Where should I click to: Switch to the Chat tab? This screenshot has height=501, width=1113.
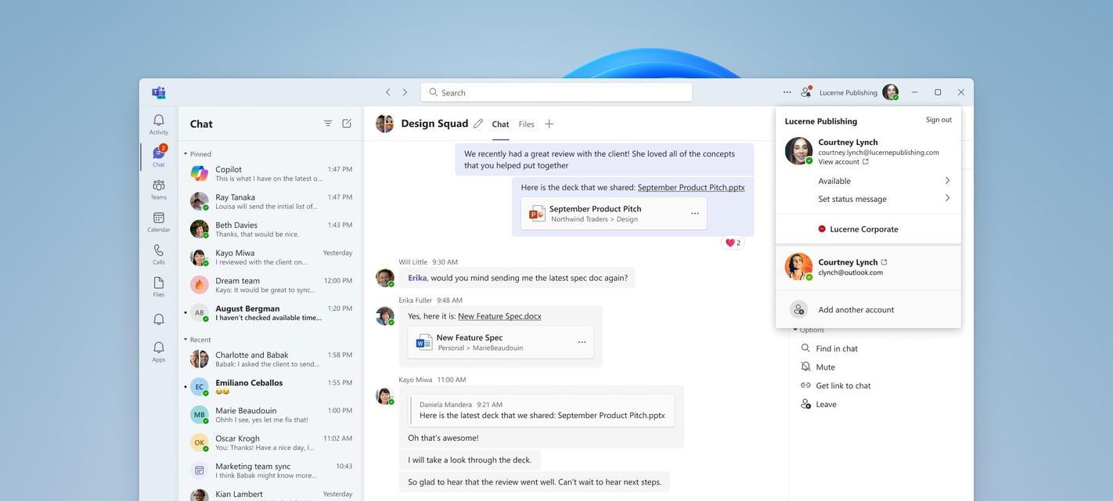(500, 124)
